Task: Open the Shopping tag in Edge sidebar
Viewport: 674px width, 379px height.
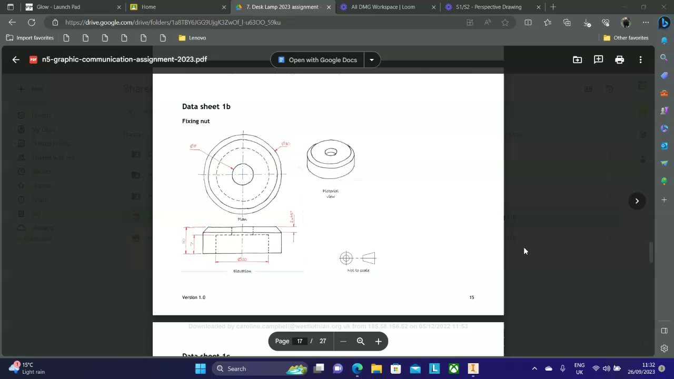Action: 664,75
